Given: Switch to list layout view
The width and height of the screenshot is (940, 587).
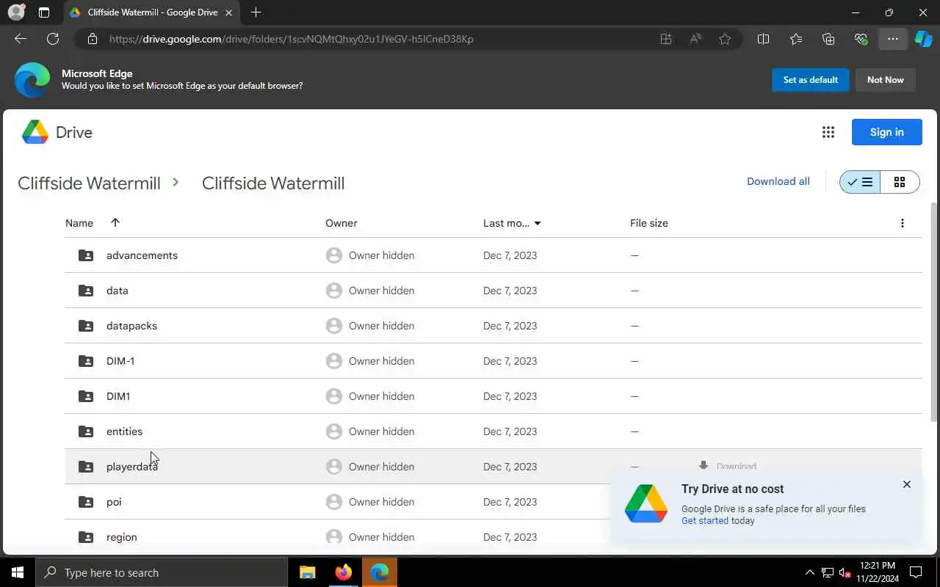Looking at the screenshot, I should [x=860, y=182].
